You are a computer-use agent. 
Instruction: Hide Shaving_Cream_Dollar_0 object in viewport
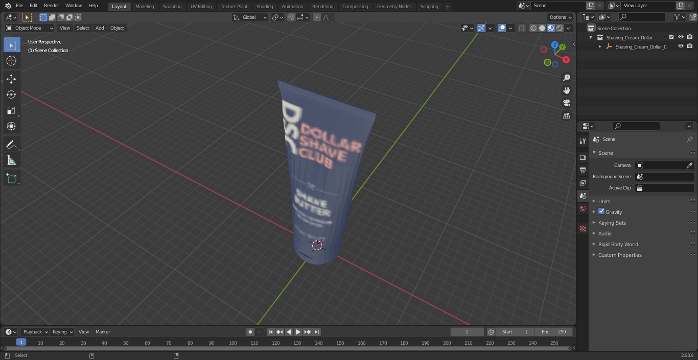[x=681, y=46]
